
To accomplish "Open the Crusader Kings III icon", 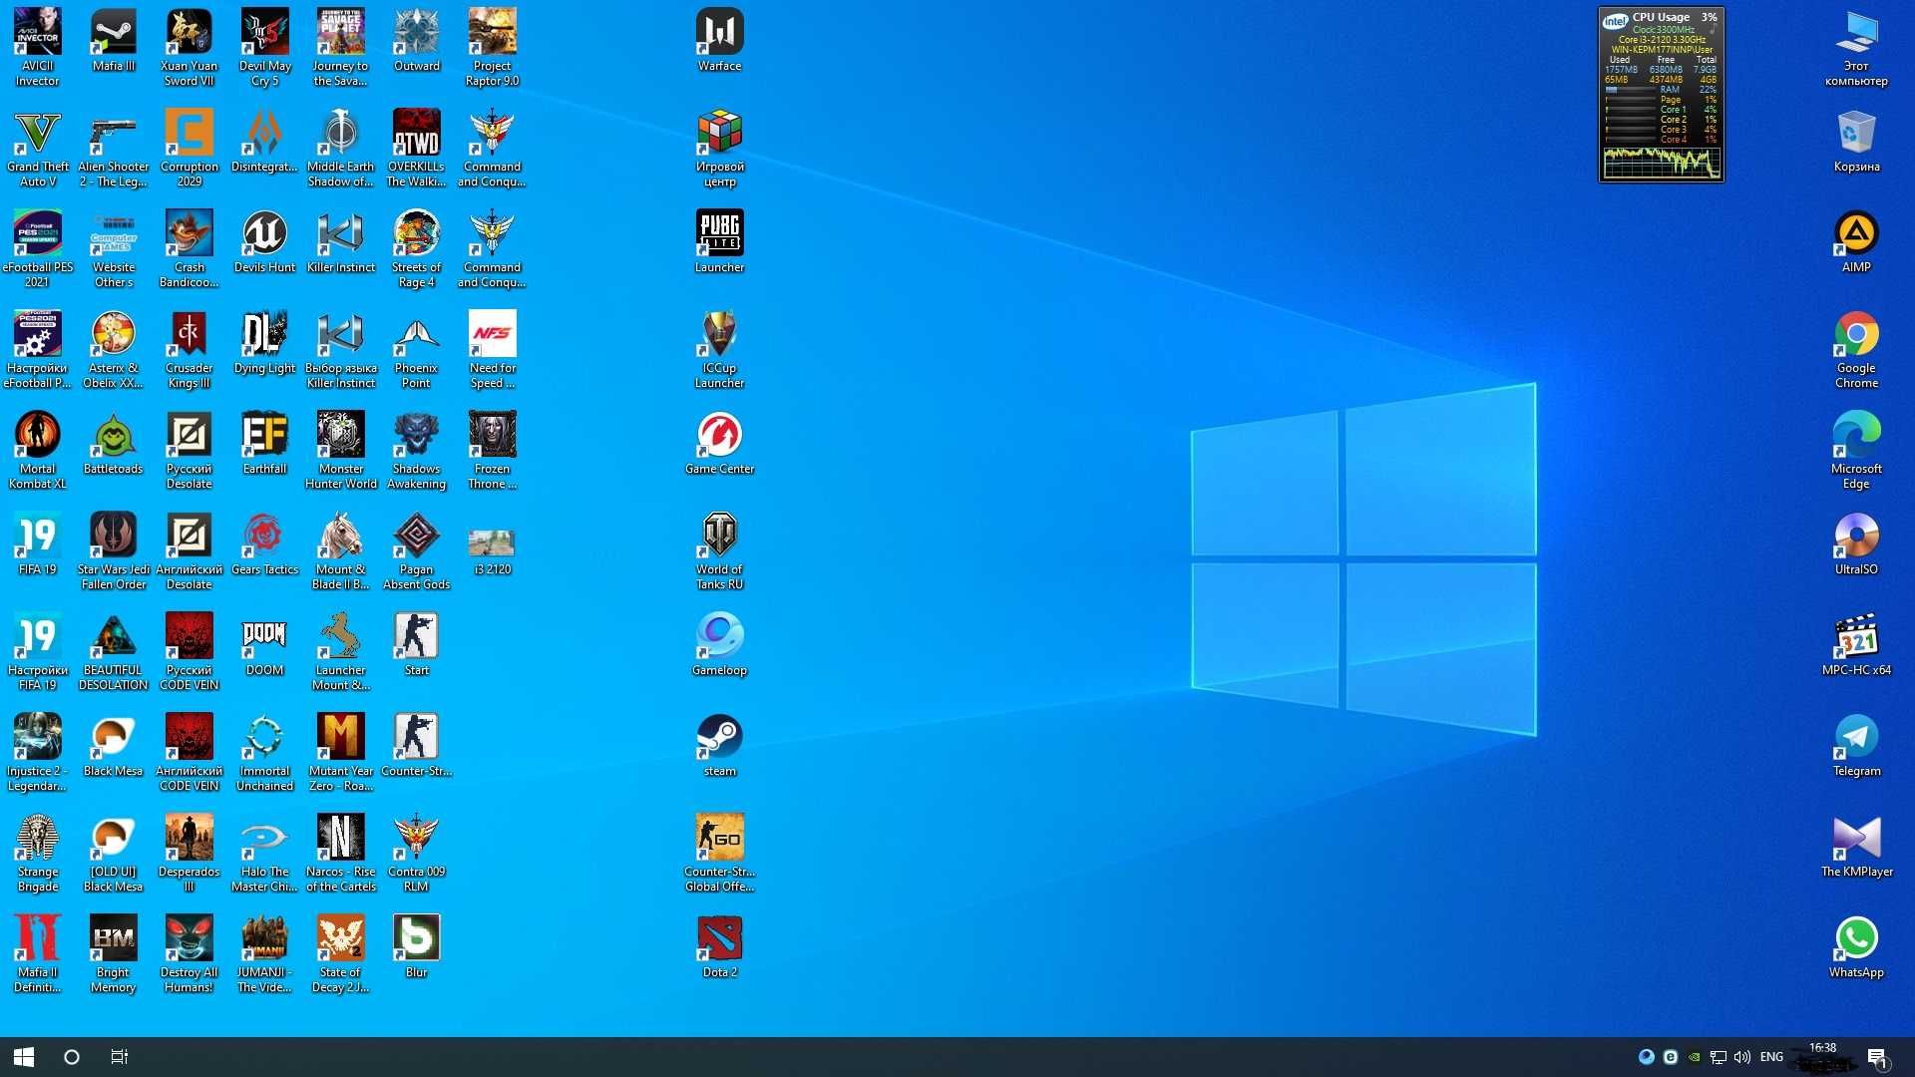I will pyautogui.click(x=190, y=349).
